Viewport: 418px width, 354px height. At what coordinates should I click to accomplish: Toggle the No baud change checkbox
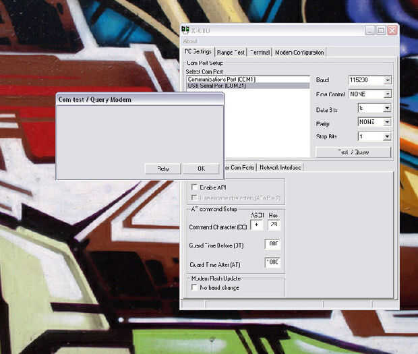click(194, 288)
